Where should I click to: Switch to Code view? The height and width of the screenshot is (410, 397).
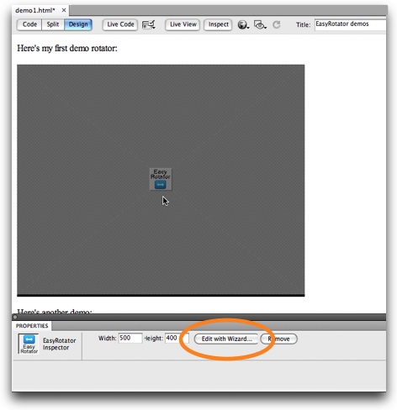(x=29, y=24)
